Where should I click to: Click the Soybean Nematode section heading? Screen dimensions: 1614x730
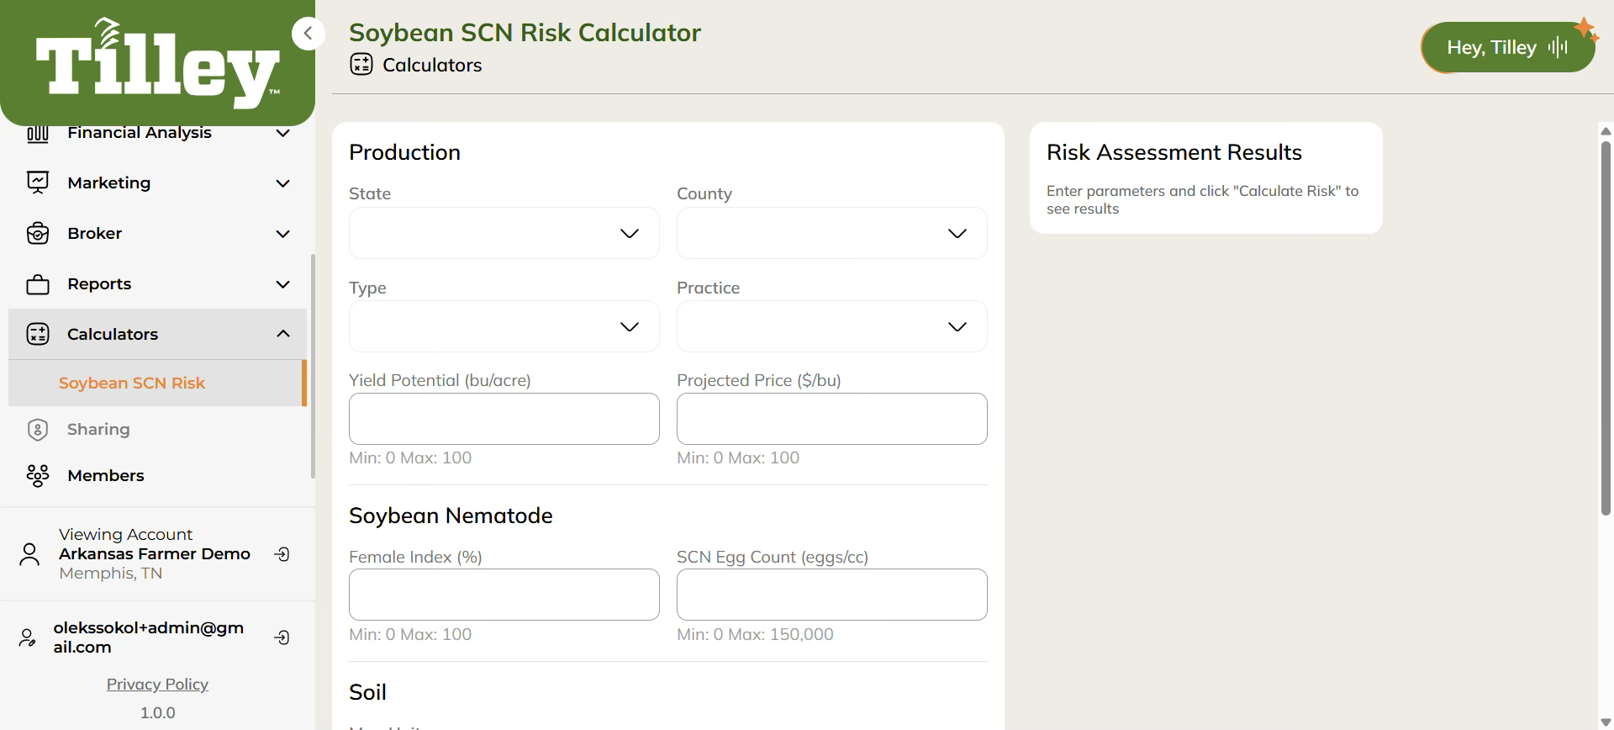pyautogui.click(x=451, y=516)
